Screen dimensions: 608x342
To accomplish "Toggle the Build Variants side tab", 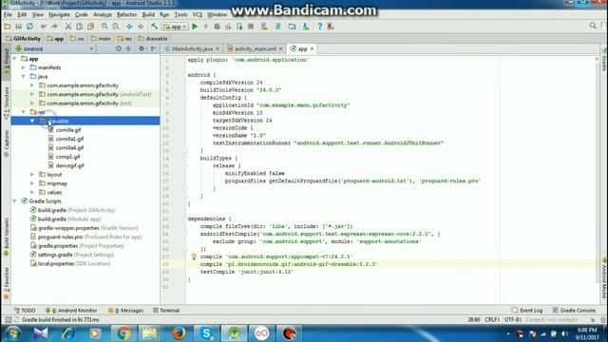I will point(7,237).
